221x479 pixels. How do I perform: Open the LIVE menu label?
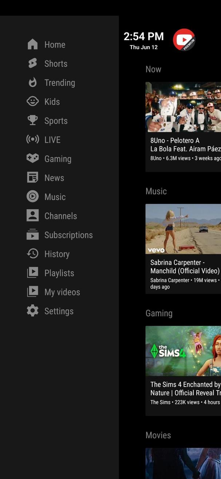(x=52, y=140)
